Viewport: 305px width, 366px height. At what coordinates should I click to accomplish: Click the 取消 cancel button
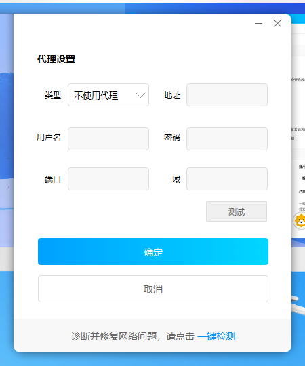[x=153, y=289]
